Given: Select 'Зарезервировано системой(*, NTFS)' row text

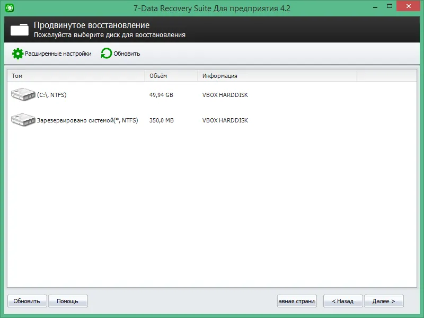Looking at the screenshot, I should [x=87, y=120].
